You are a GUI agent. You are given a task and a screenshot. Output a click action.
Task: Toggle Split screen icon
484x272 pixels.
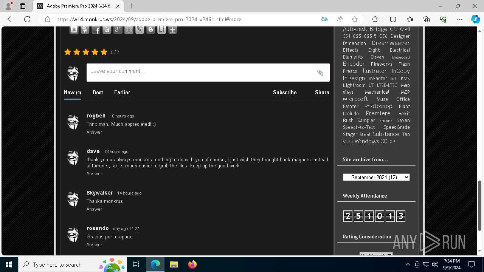point(393,19)
